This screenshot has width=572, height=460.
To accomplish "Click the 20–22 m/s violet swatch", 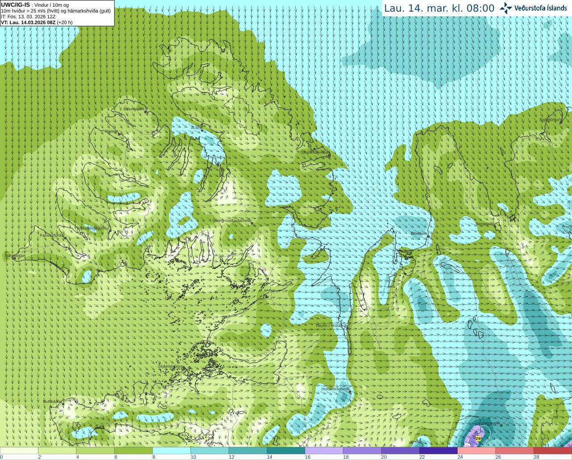I will pyautogui.click(x=400, y=451).
